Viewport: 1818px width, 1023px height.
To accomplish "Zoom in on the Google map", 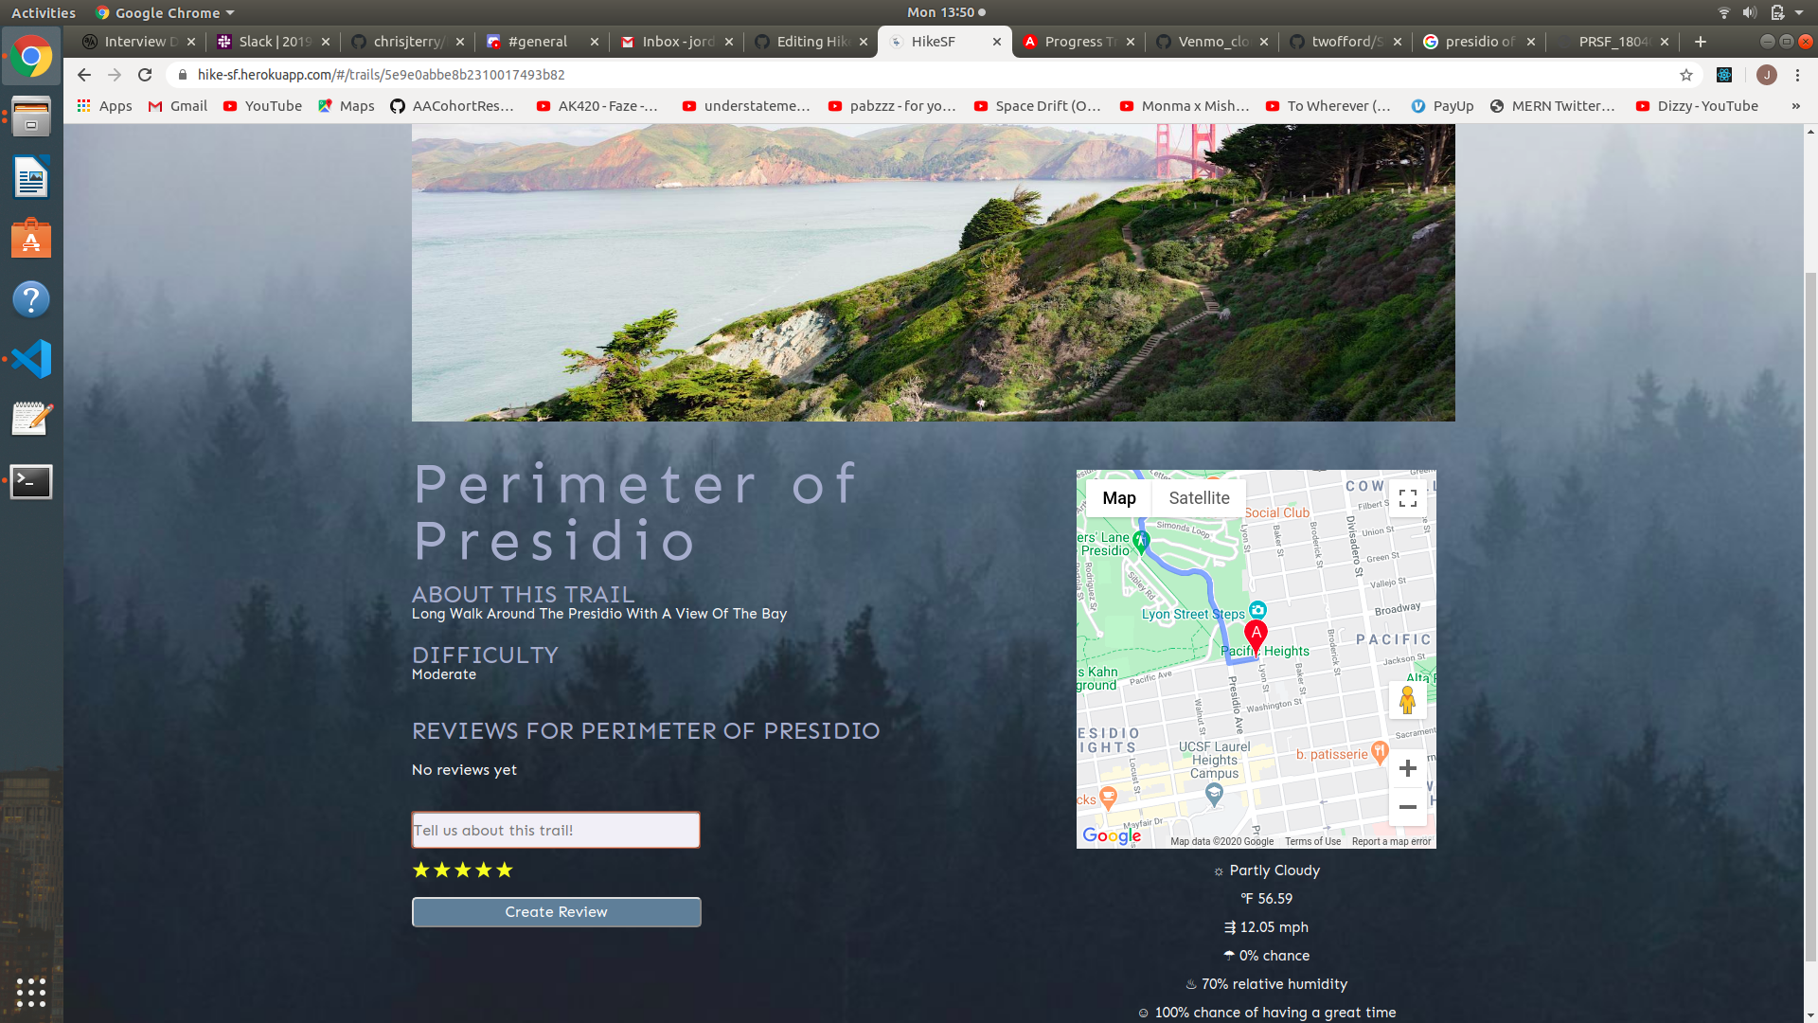I will tap(1407, 768).
